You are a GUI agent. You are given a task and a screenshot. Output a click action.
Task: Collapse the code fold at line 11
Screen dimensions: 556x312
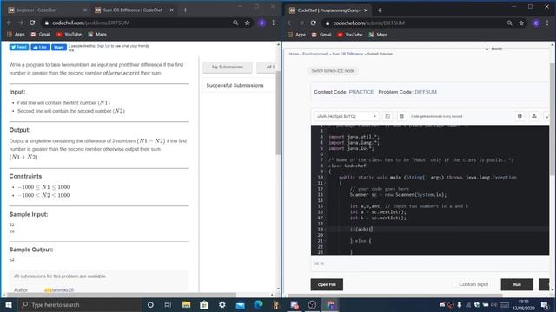(326, 183)
